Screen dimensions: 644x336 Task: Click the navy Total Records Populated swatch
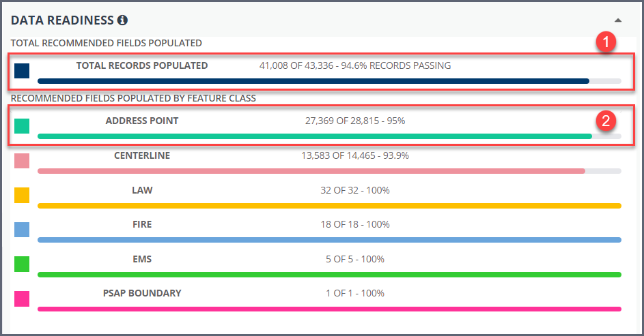pyautogui.click(x=22, y=71)
